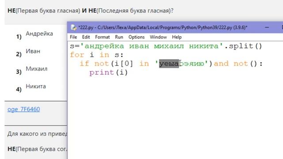Minimize the IDLE editor window
Image resolution: width=283 pixels, height=159 pixels.
pos(267,27)
